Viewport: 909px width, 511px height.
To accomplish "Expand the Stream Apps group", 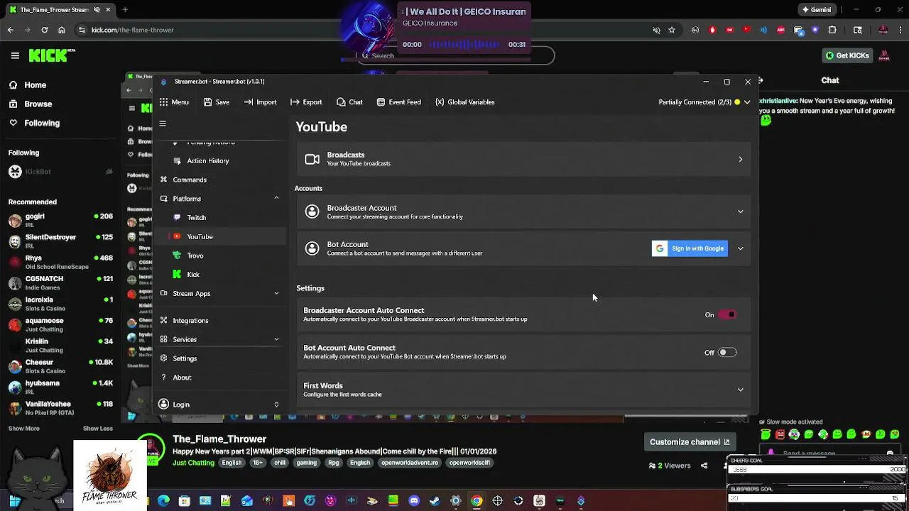I will pos(276,294).
